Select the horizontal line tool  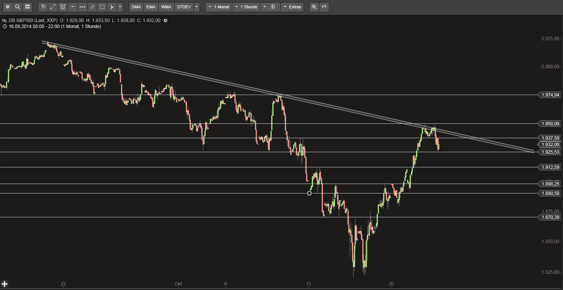tap(72, 7)
